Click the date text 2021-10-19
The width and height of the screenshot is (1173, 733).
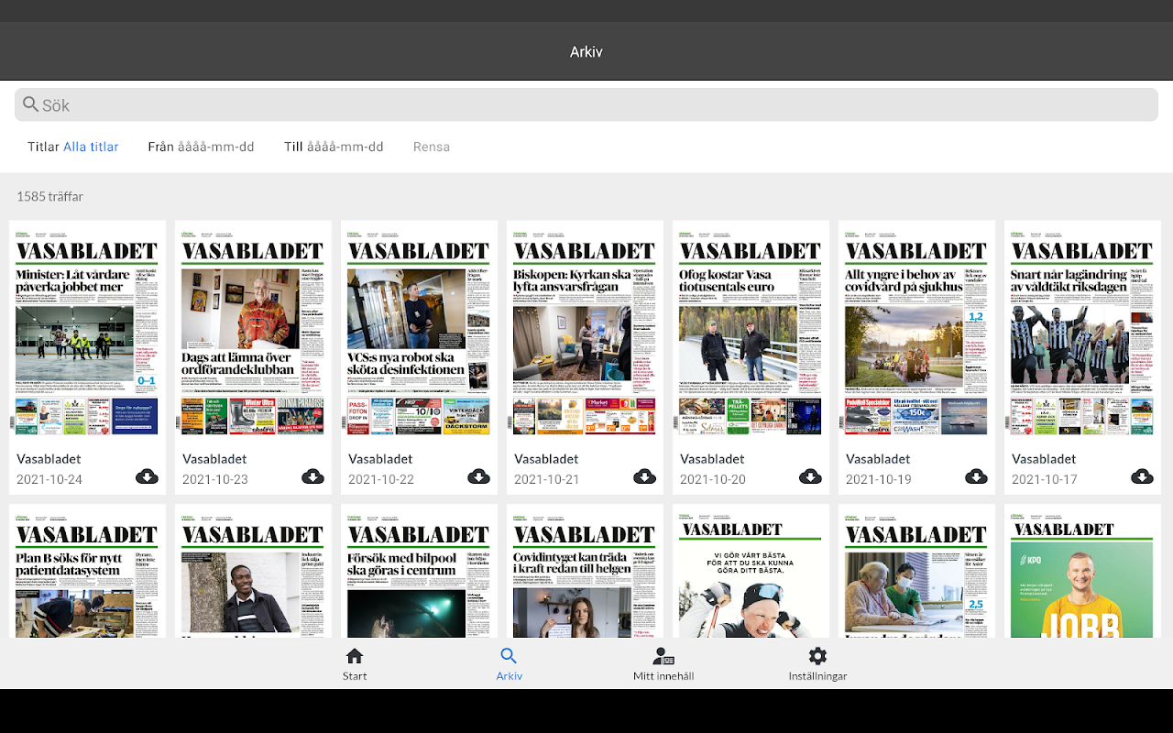coord(879,479)
